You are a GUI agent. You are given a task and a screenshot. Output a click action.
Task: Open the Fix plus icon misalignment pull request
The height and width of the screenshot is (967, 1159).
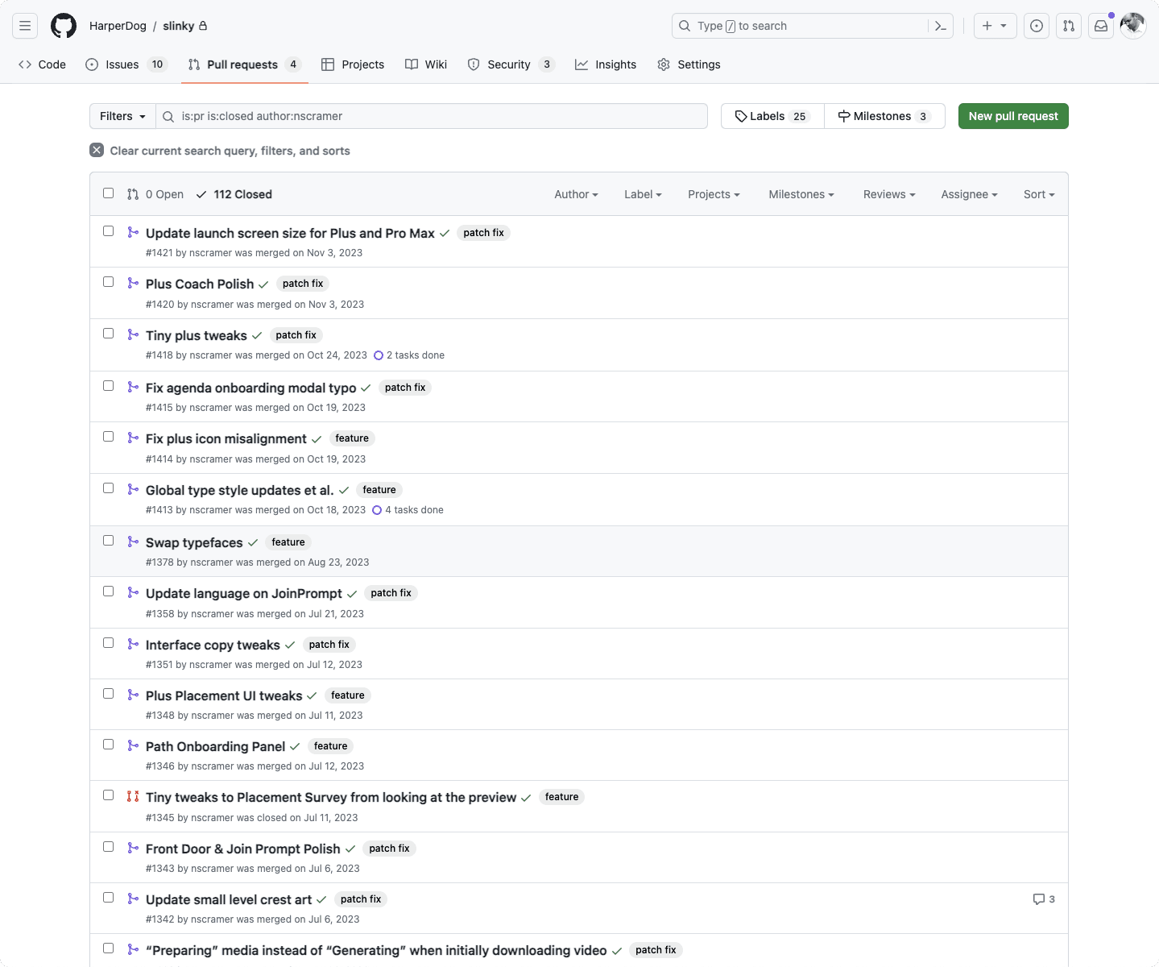pyautogui.click(x=226, y=438)
